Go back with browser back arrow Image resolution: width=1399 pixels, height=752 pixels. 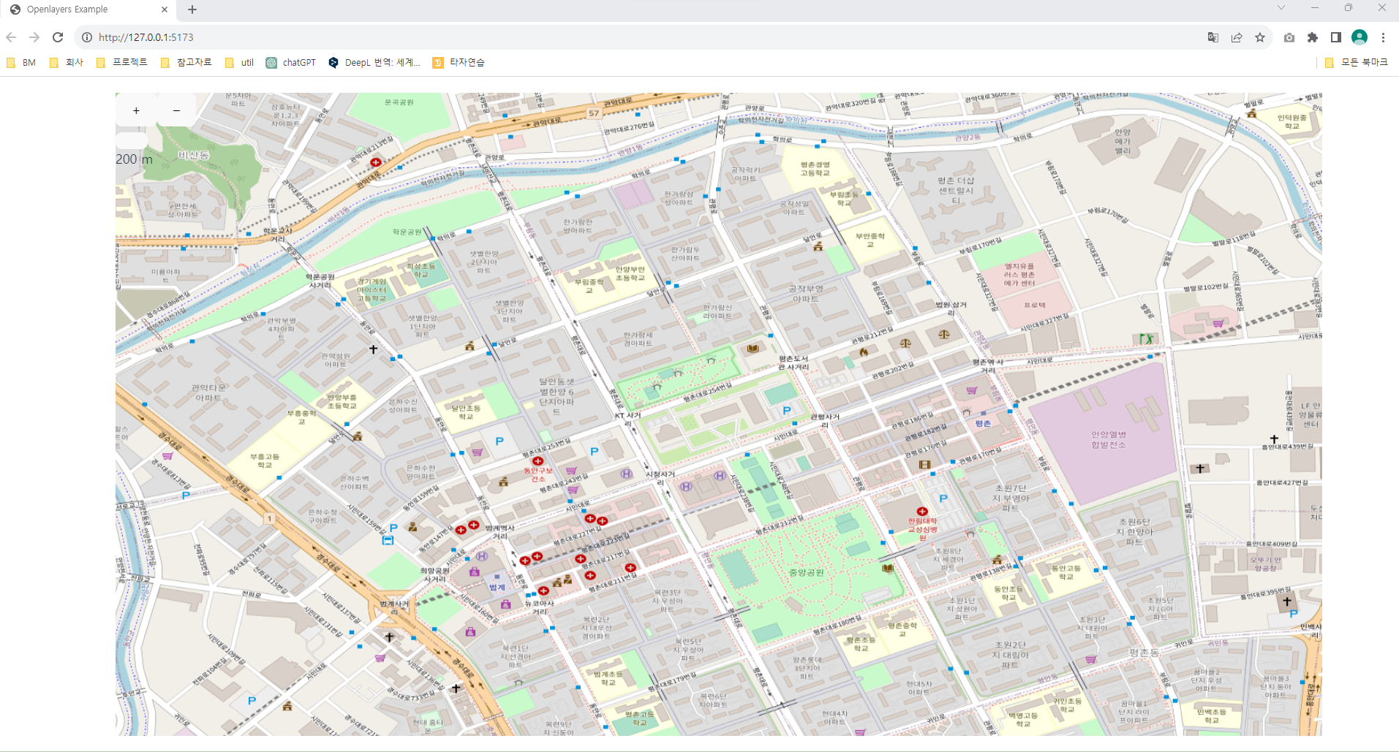tap(11, 37)
